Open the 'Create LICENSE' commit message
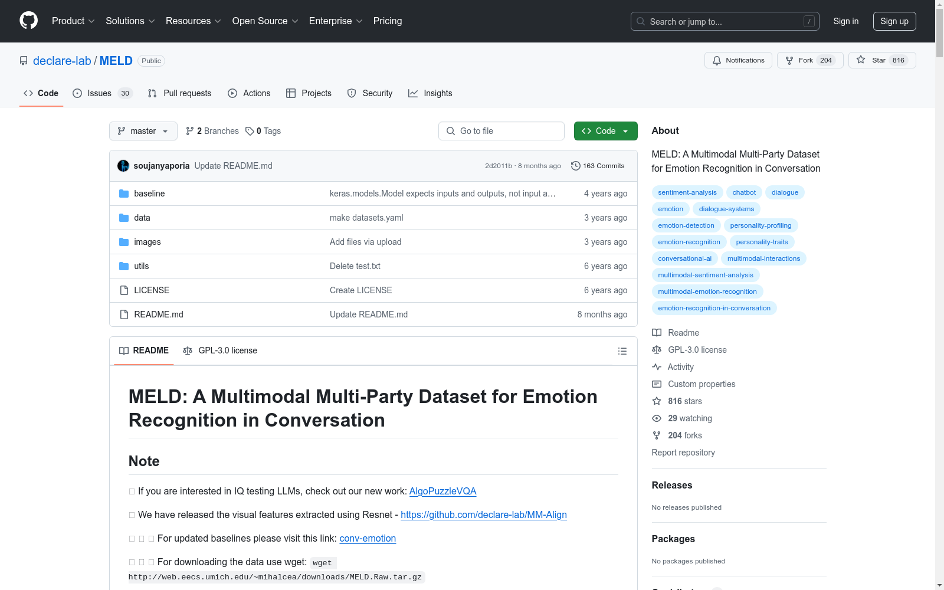 361,290
